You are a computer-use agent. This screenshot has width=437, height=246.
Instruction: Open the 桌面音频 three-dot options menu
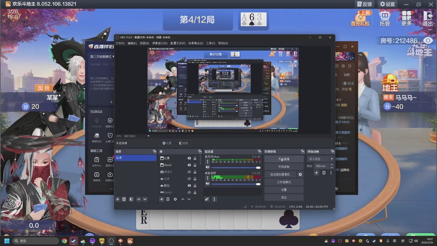click(208, 178)
